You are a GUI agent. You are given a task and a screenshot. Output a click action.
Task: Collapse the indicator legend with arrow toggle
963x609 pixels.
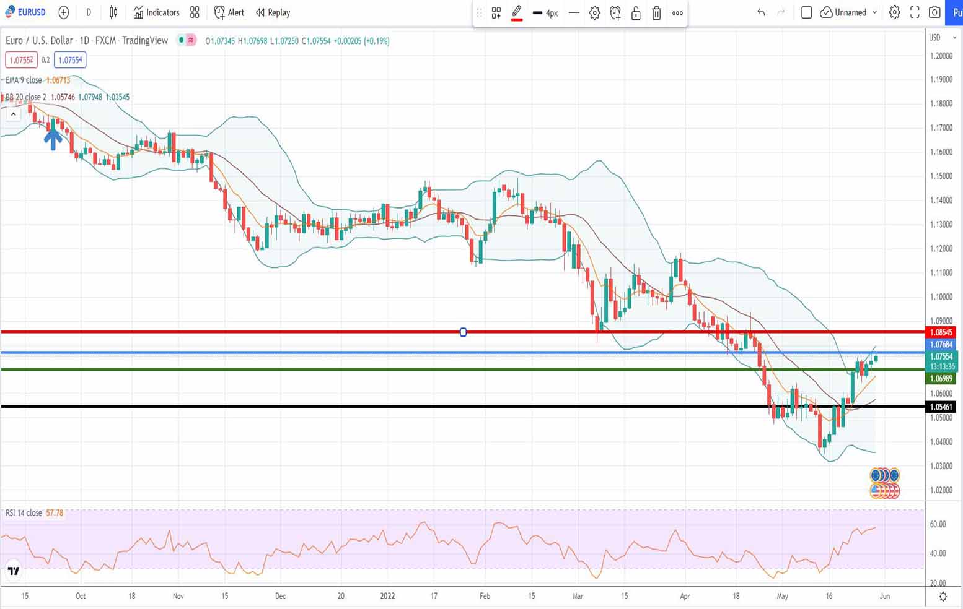(x=13, y=114)
